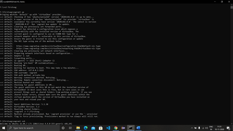
Task: Open the Mail app on the taskbar
Action: tap(93, 128)
